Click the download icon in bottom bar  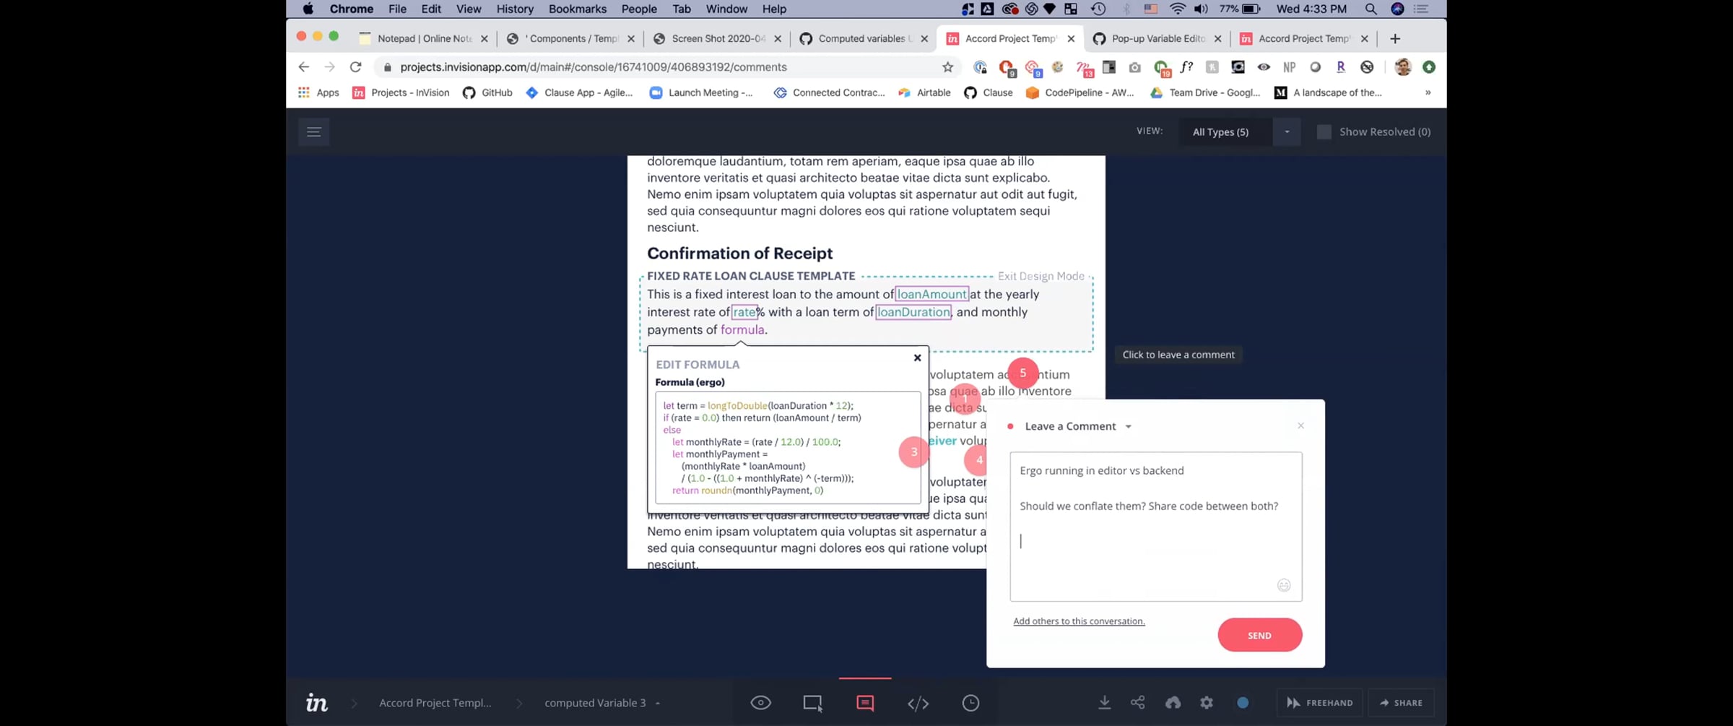point(1104,703)
